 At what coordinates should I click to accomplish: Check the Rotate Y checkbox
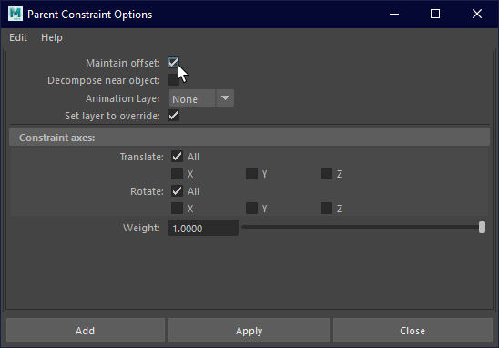[251, 209]
